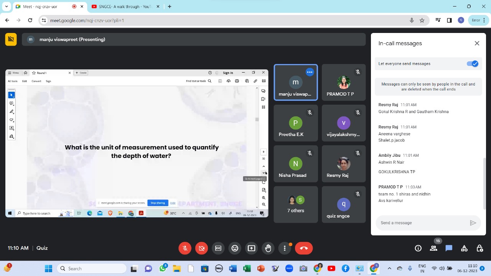This screenshot has height=276, width=491.
Task: Click the present now screen icon
Action: [x=251, y=248]
